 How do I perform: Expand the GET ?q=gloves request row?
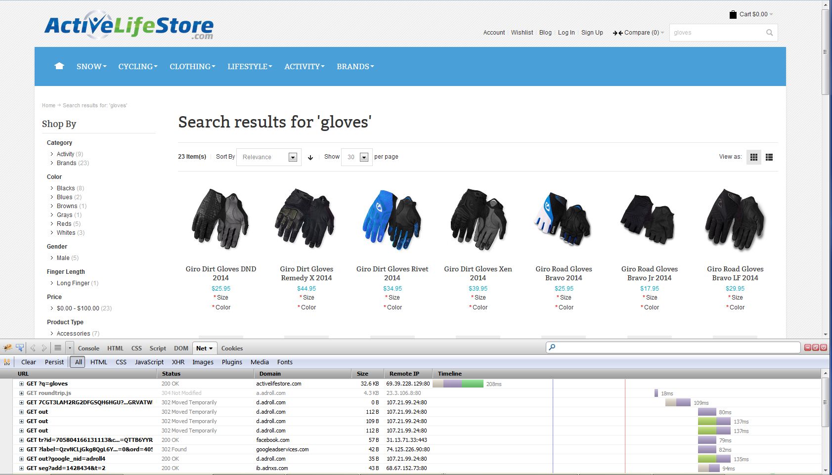[x=21, y=384]
